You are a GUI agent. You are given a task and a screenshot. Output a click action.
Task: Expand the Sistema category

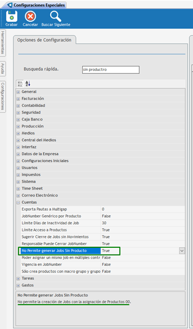click(x=18, y=182)
